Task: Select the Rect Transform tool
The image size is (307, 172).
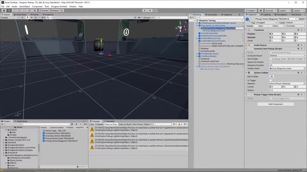Action: [24, 11]
